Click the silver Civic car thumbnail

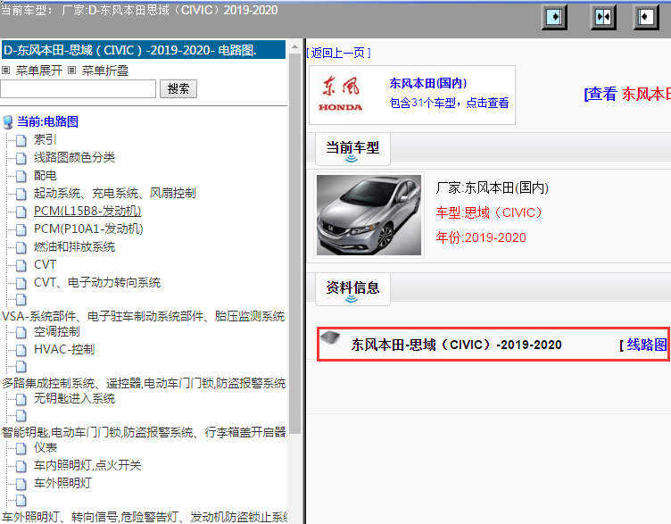[x=369, y=215]
